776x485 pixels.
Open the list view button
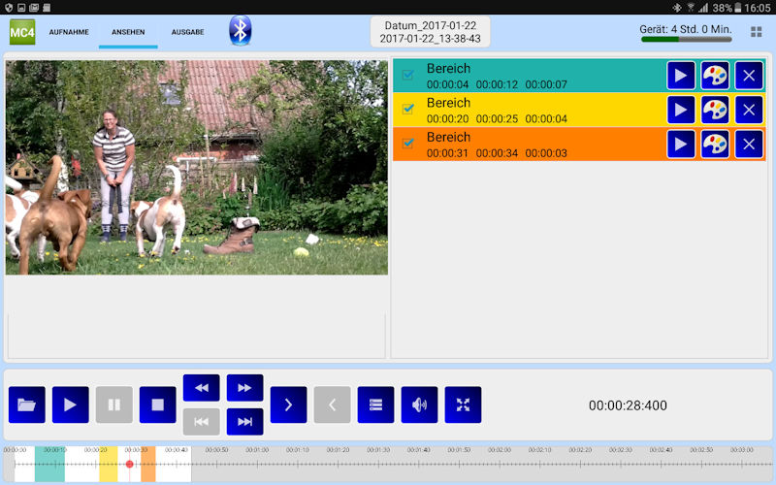point(375,404)
